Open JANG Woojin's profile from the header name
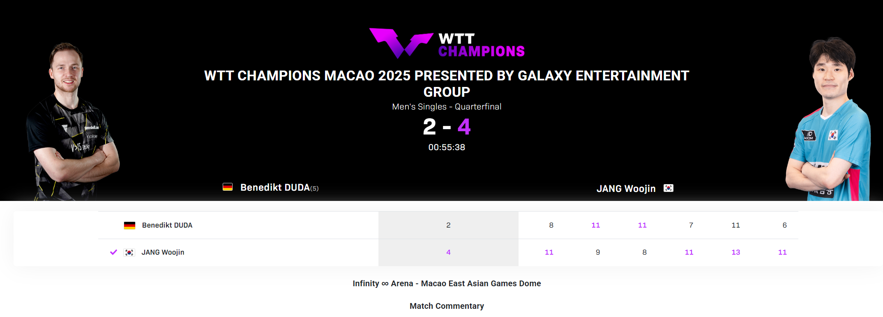883x317 pixels. point(626,189)
